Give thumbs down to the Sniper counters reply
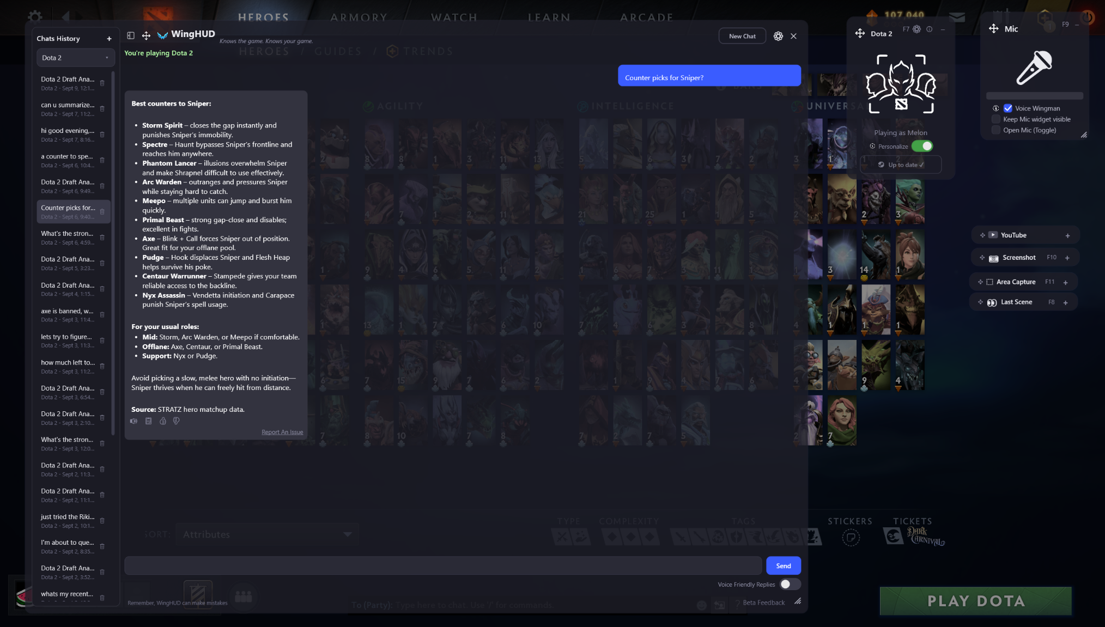The width and height of the screenshot is (1105, 627). pyautogui.click(x=176, y=421)
